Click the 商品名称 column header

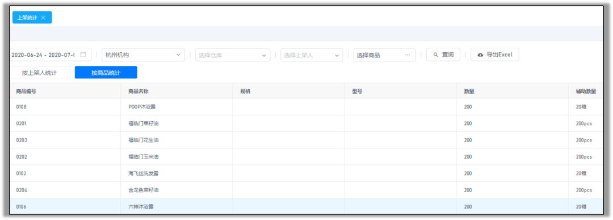tap(138, 91)
